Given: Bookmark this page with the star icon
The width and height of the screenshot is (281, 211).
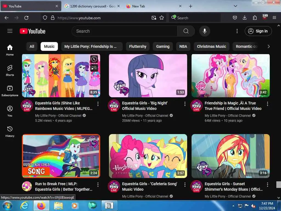Looking at the screenshot, I should (x=162, y=18).
